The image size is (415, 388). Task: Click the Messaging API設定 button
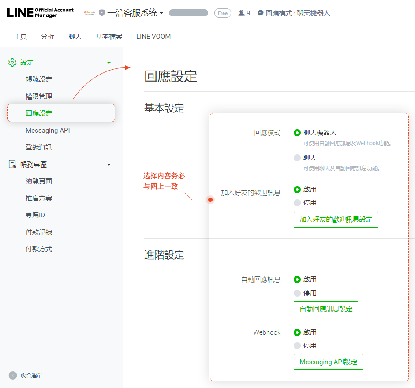point(328,362)
